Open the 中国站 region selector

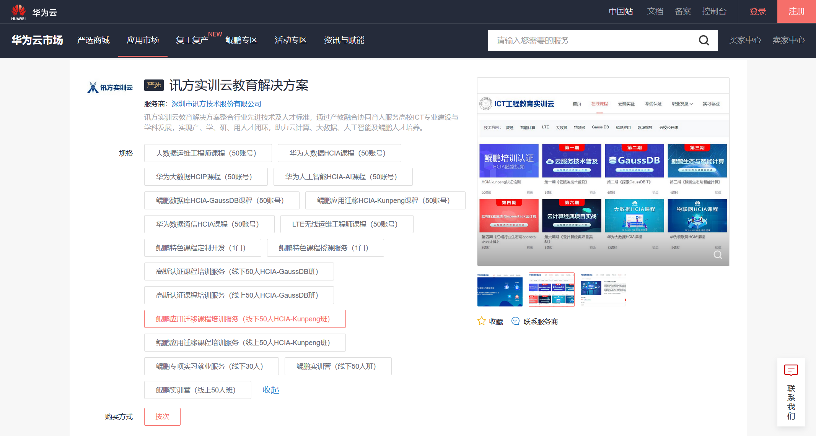(621, 11)
